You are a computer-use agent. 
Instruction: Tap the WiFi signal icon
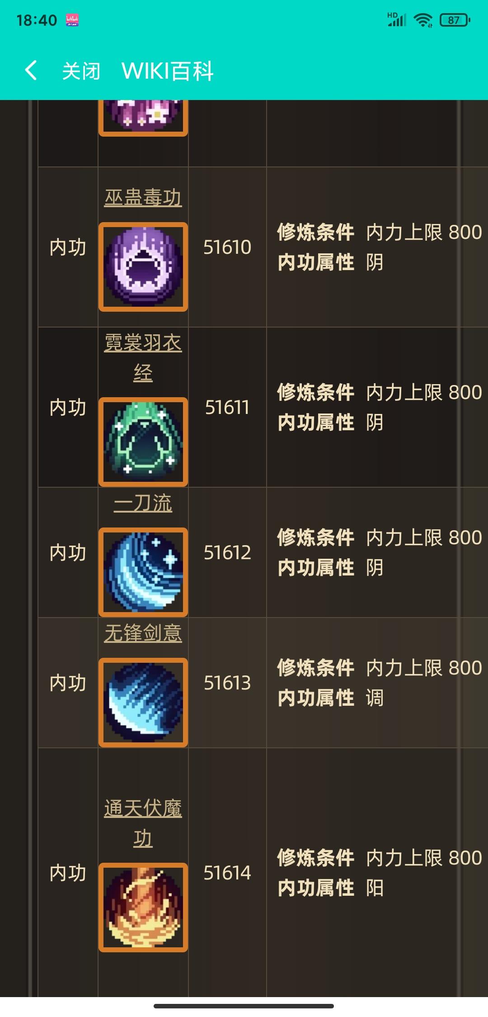click(423, 20)
